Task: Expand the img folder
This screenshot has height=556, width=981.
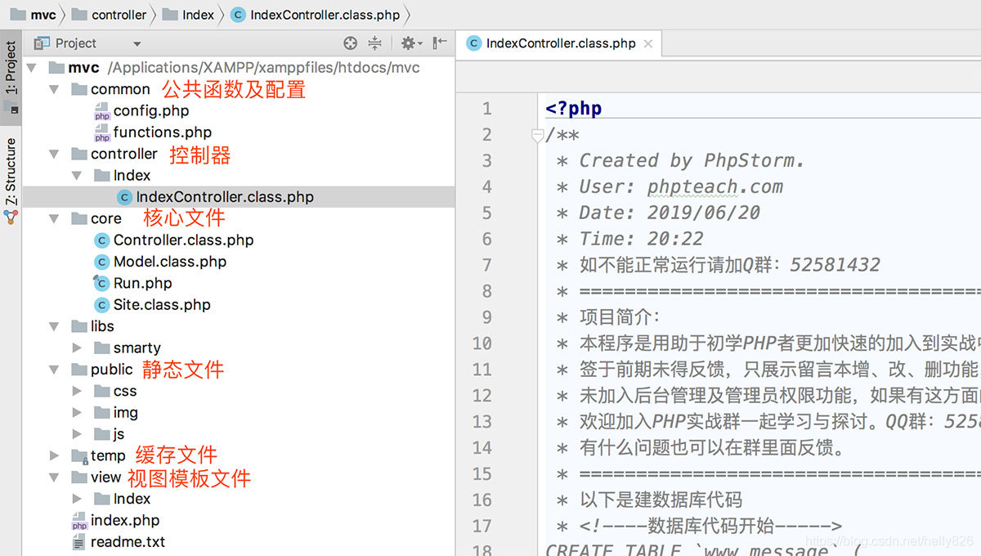Action: click(77, 412)
